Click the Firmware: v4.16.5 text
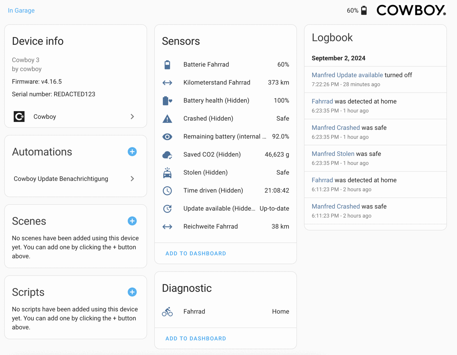This screenshot has height=355, width=457. coord(37,82)
